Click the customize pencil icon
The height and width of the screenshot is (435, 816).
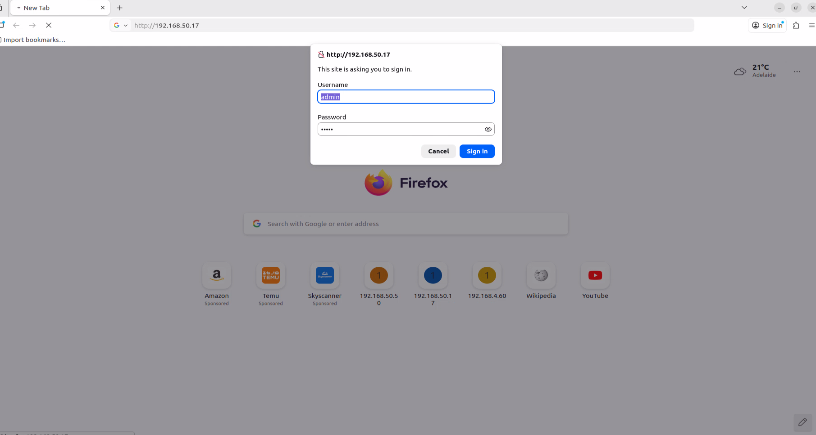[802, 422]
